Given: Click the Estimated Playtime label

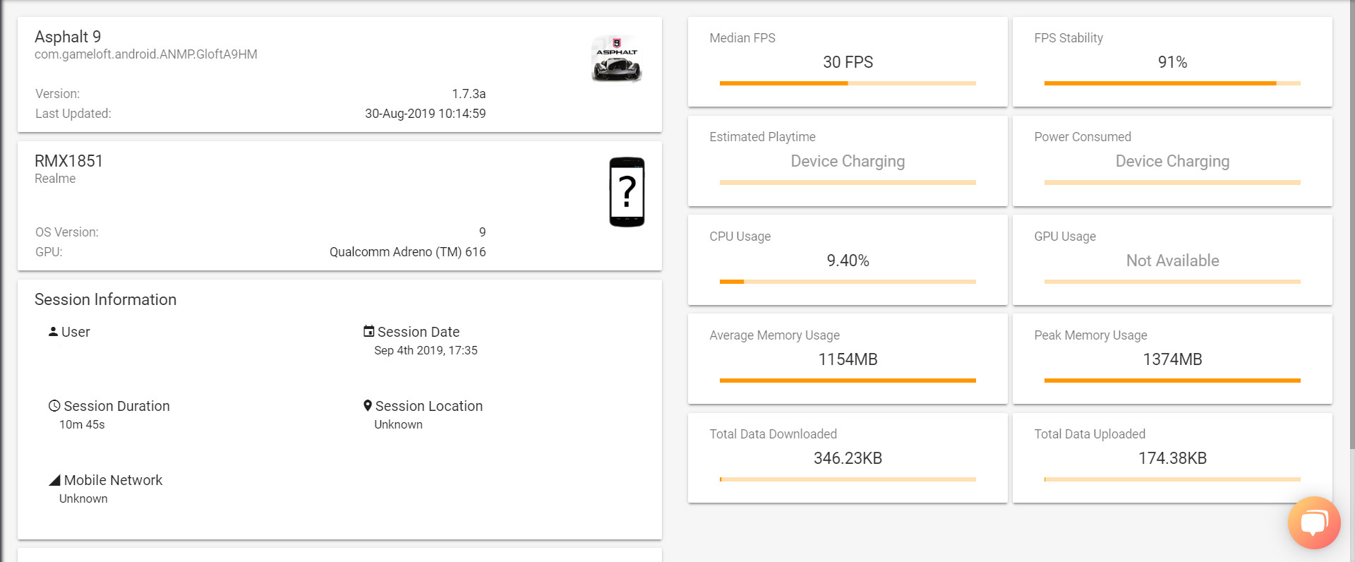Looking at the screenshot, I should [762, 137].
